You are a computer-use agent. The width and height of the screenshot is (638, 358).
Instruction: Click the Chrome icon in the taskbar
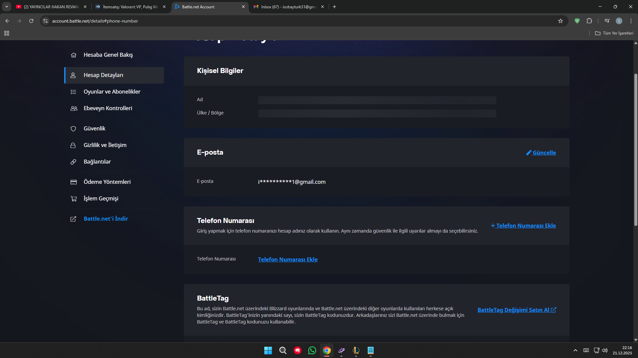(x=327, y=350)
